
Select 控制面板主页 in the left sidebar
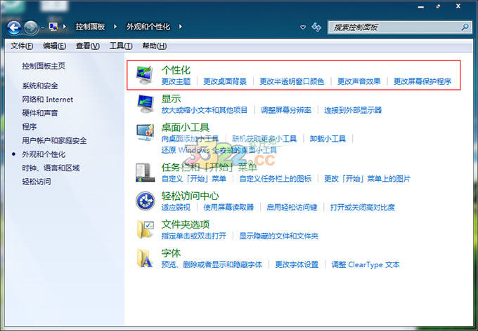coord(44,66)
